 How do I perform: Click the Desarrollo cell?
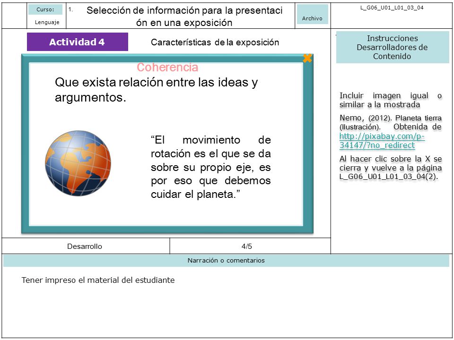click(85, 246)
